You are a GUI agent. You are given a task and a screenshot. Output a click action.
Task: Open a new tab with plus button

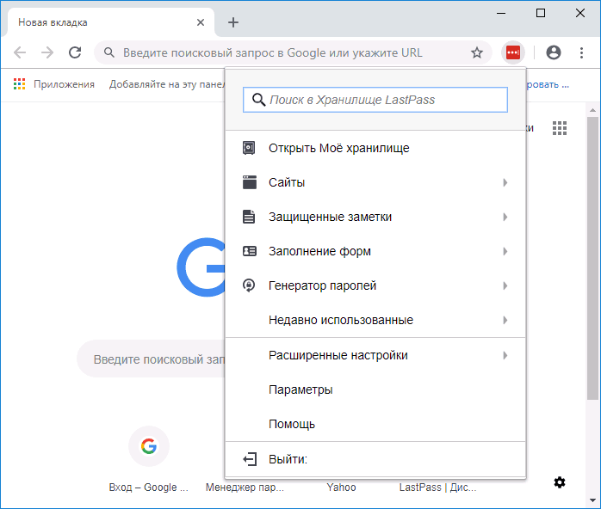coord(233,22)
